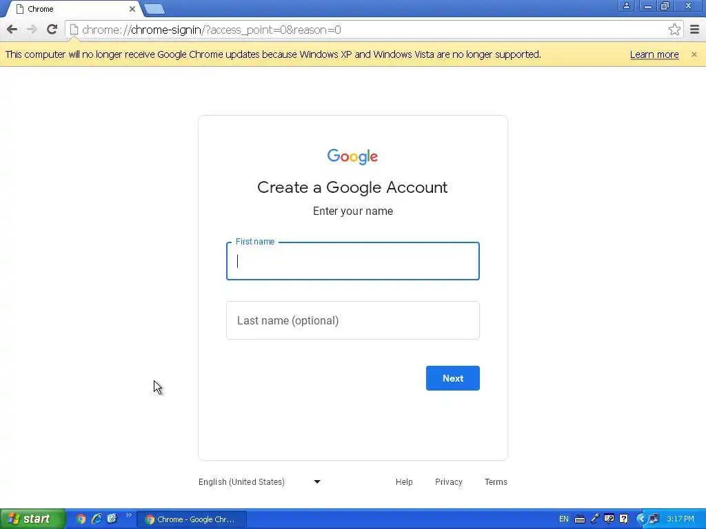
Task: Go back using the browser back arrow
Action: click(12, 30)
